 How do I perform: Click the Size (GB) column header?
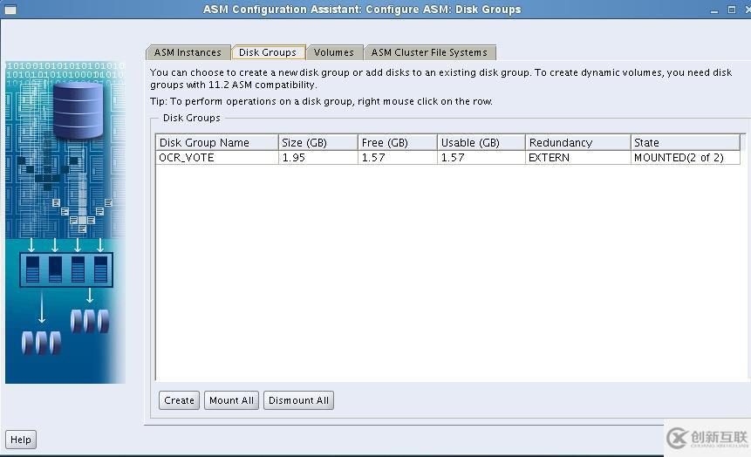[318, 143]
